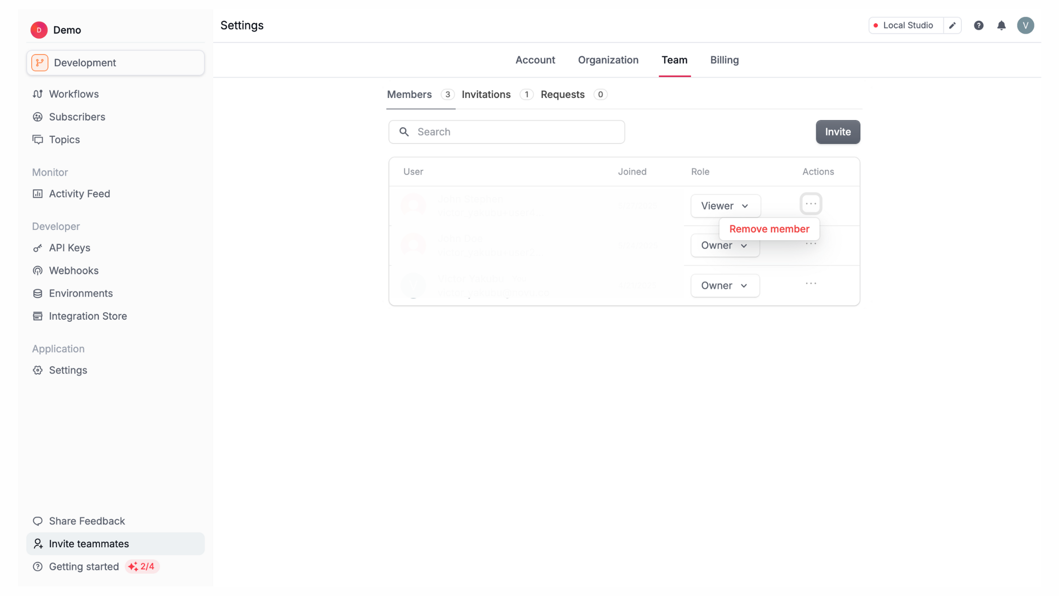Viewport: 1059px width, 596px height.
Task: Switch to the Invitations tab
Action: click(486, 94)
